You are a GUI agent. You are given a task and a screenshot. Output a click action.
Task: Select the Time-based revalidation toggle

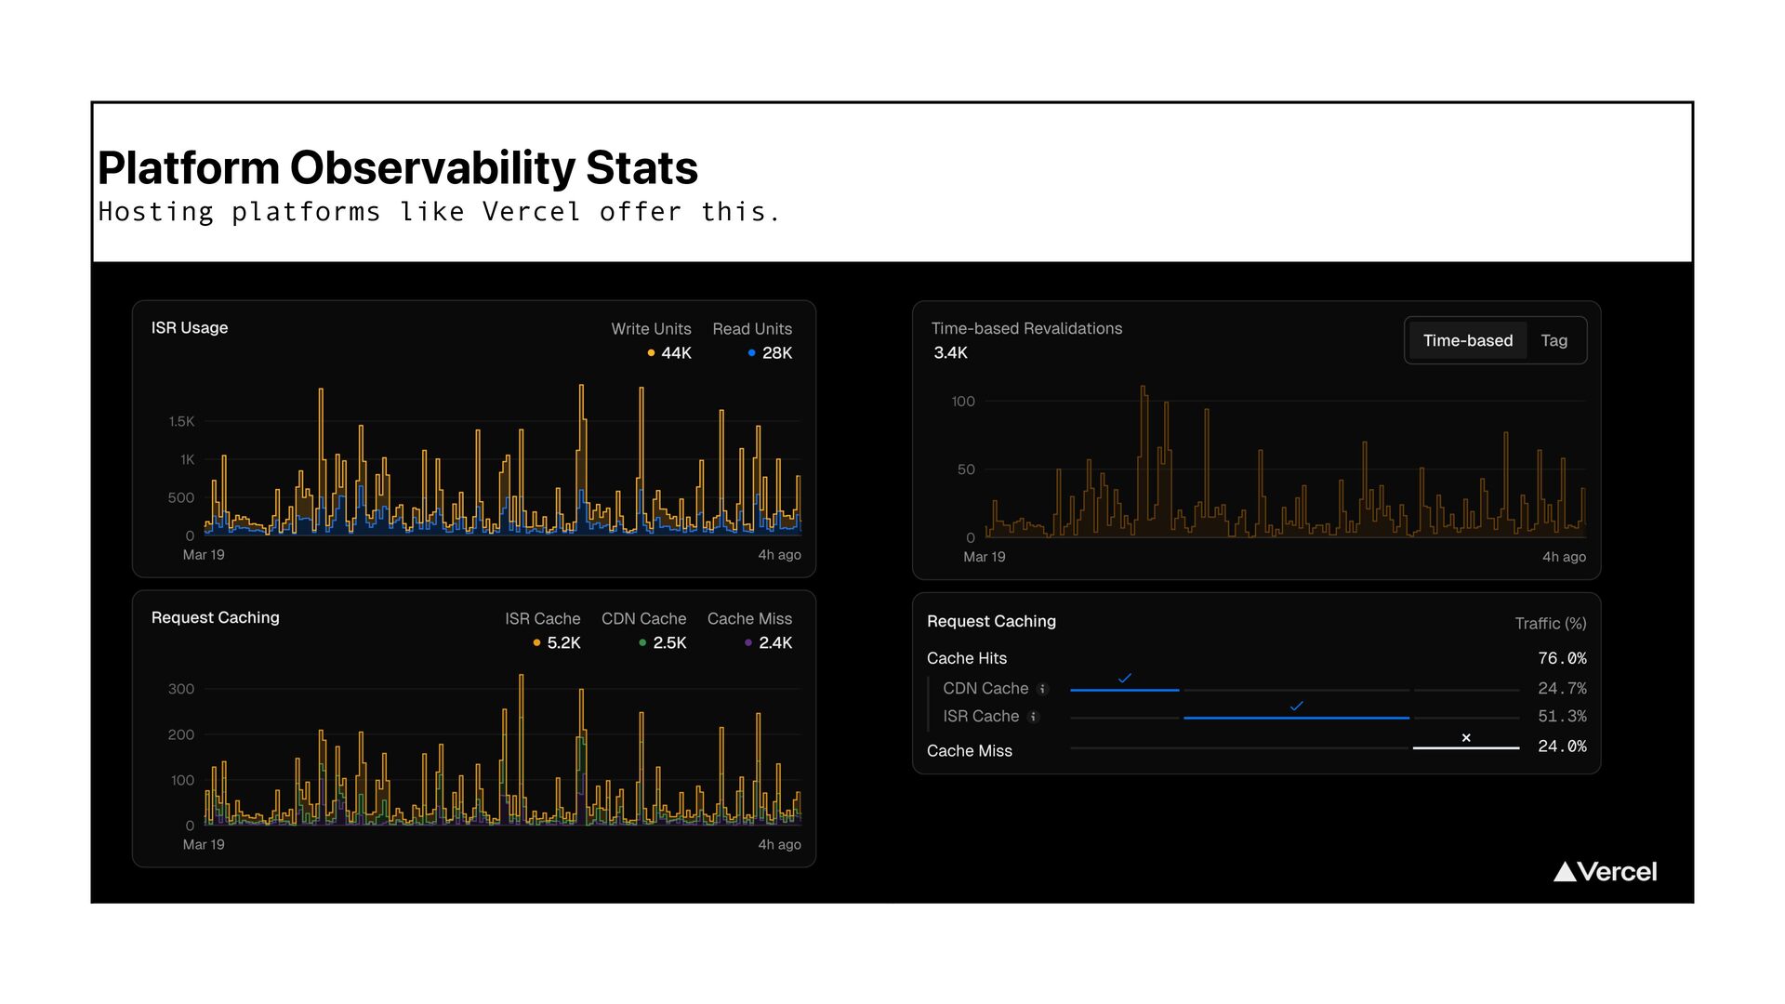[x=1467, y=341]
